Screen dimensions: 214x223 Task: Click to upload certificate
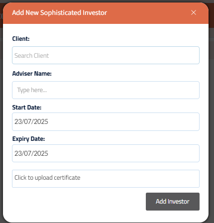point(106,179)
